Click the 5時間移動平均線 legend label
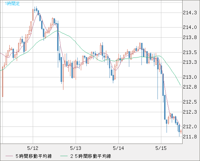This screenshot has width=200, height=161. click(34, 156)
